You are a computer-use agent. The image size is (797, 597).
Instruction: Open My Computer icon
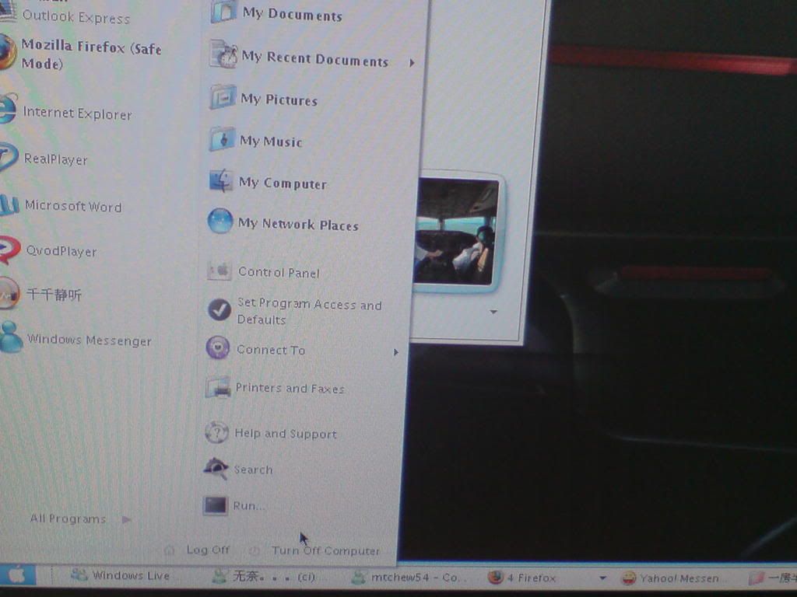[221, 182]
